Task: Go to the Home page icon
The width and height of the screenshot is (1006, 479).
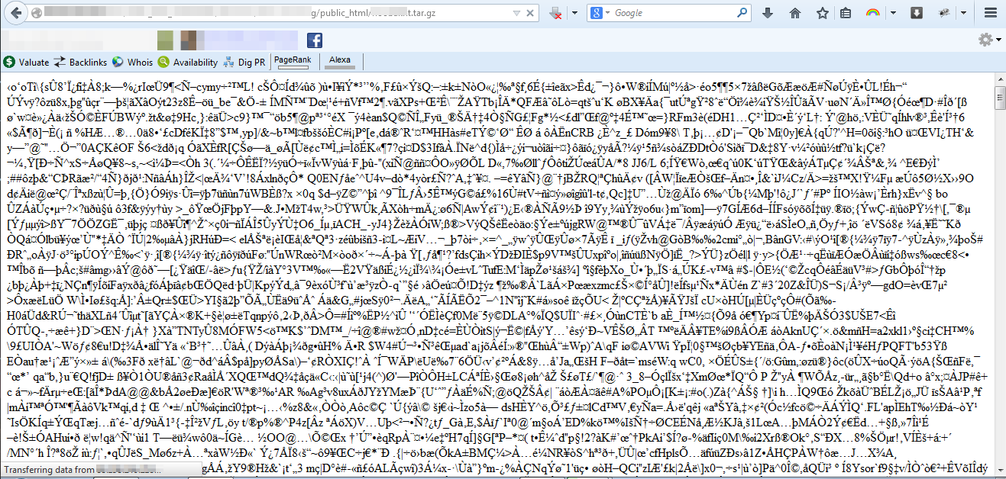Action: (x=795, y=13)
